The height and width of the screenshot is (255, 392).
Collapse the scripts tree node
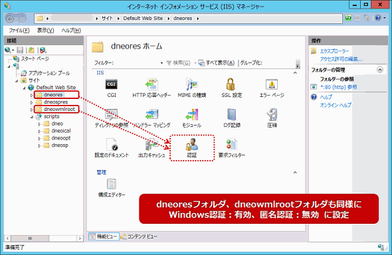pos(32,117)
